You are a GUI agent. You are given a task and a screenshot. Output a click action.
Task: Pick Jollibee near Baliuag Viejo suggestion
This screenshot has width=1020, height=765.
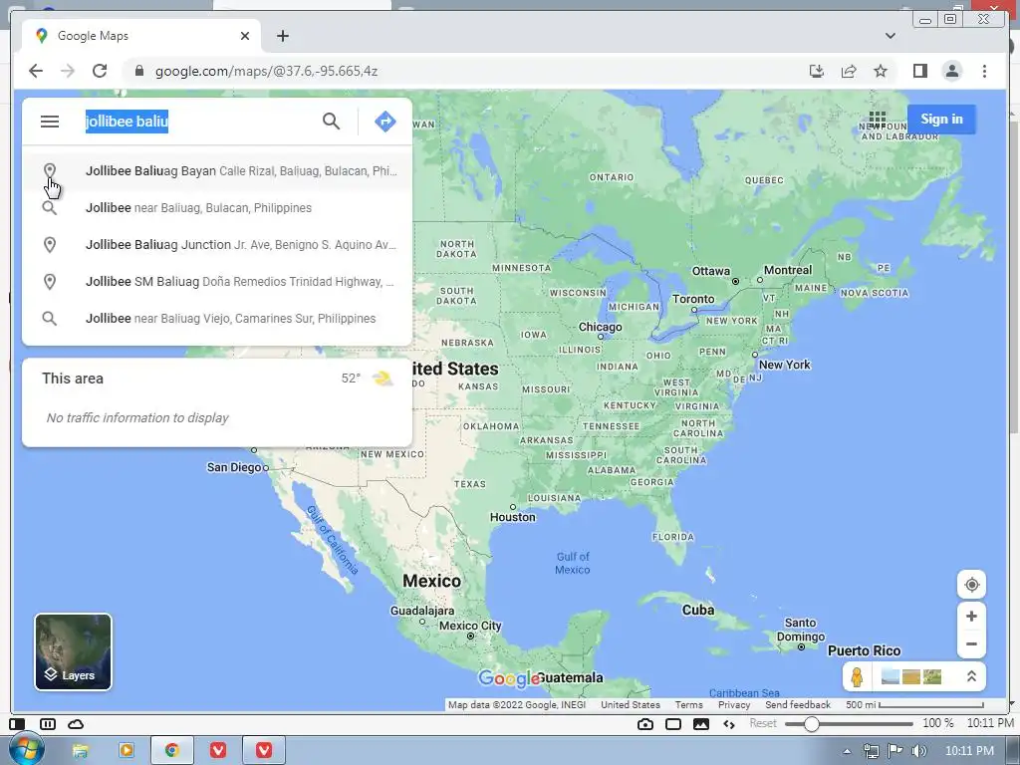[x=217, y=319]
